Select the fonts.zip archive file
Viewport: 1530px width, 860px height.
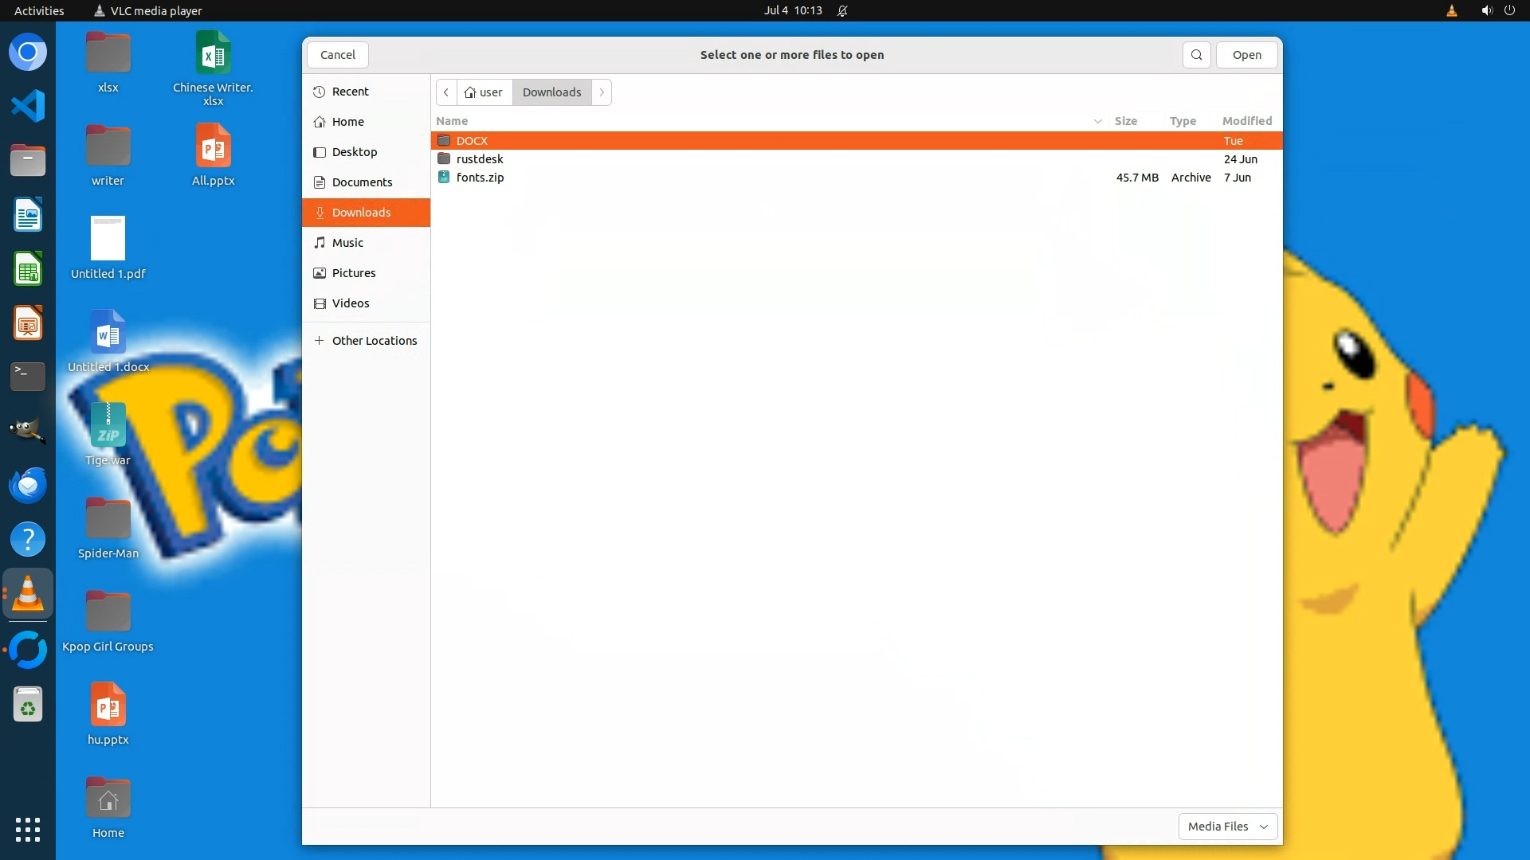[x=480, y=178]
